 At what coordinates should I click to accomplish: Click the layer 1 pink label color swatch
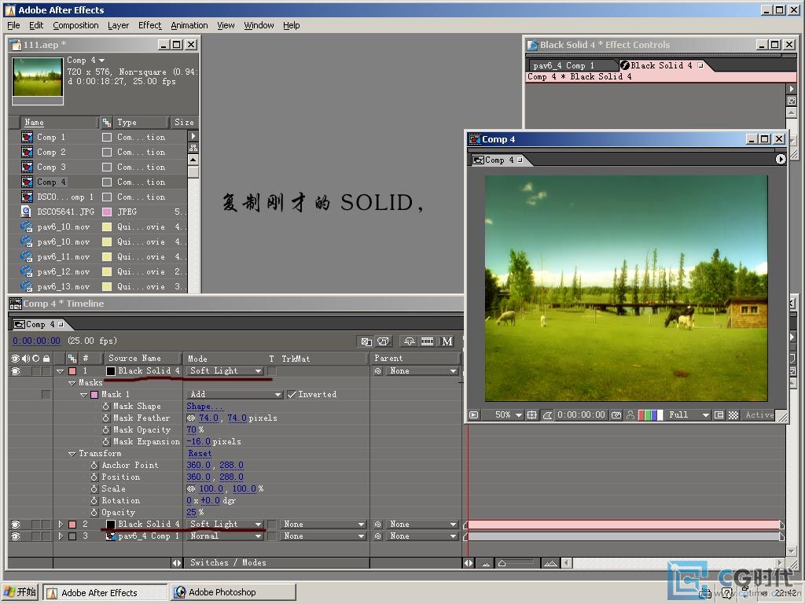pyautogui.click(x=72, y=371)
